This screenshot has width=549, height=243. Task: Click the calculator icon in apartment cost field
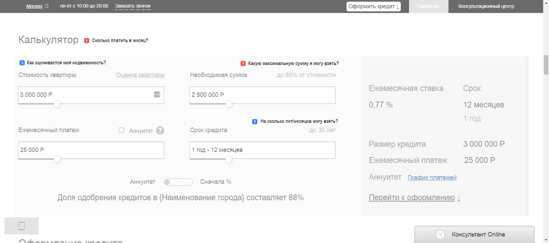tap(157, 95)
